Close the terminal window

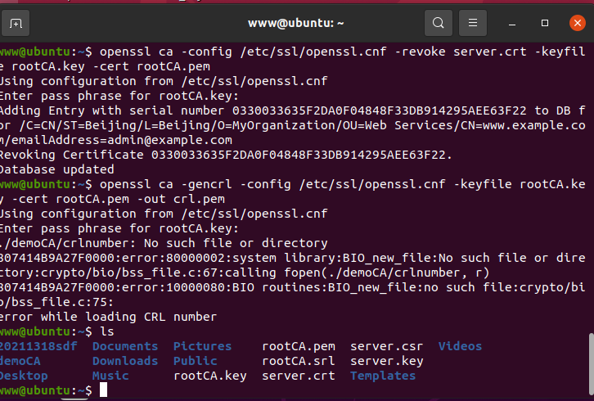tap(576, 22)
